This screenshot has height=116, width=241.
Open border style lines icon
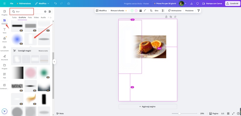coord(140,10)
